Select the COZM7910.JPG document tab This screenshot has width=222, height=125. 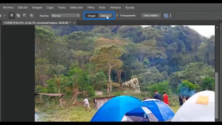[x=37, y=23]
